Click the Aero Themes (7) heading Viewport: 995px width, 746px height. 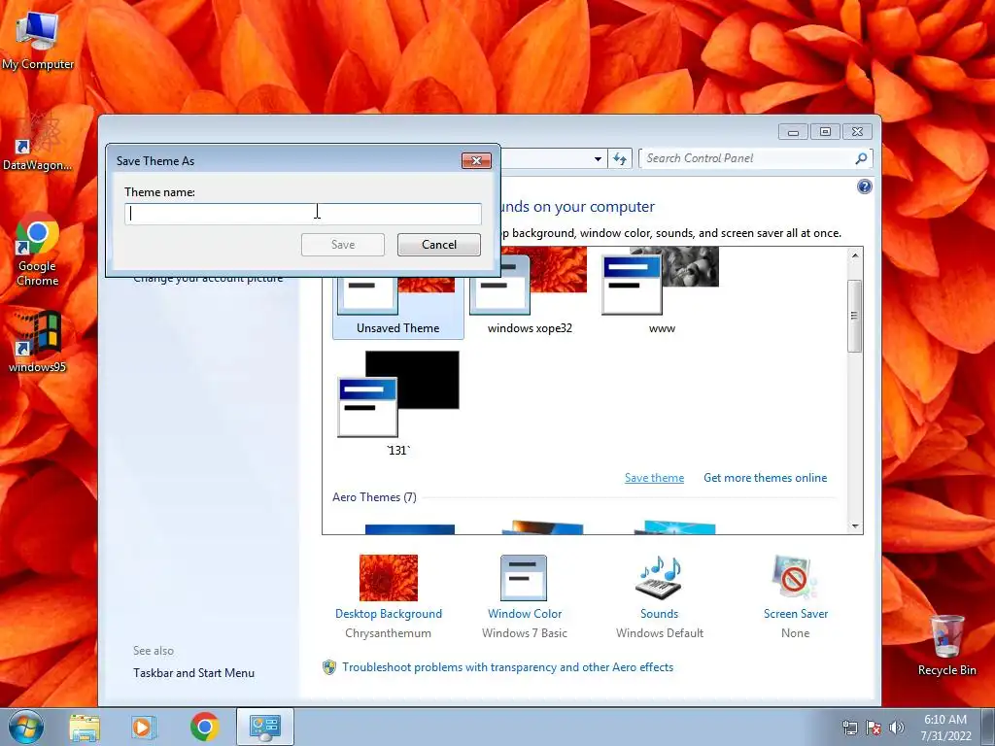(x=374, y=497)
